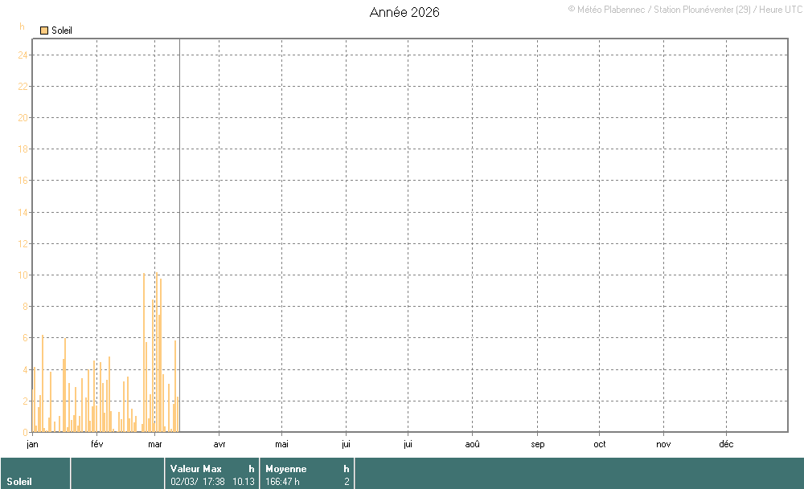
Task: Click the Soleil legend label text
Action: [62, 31]
